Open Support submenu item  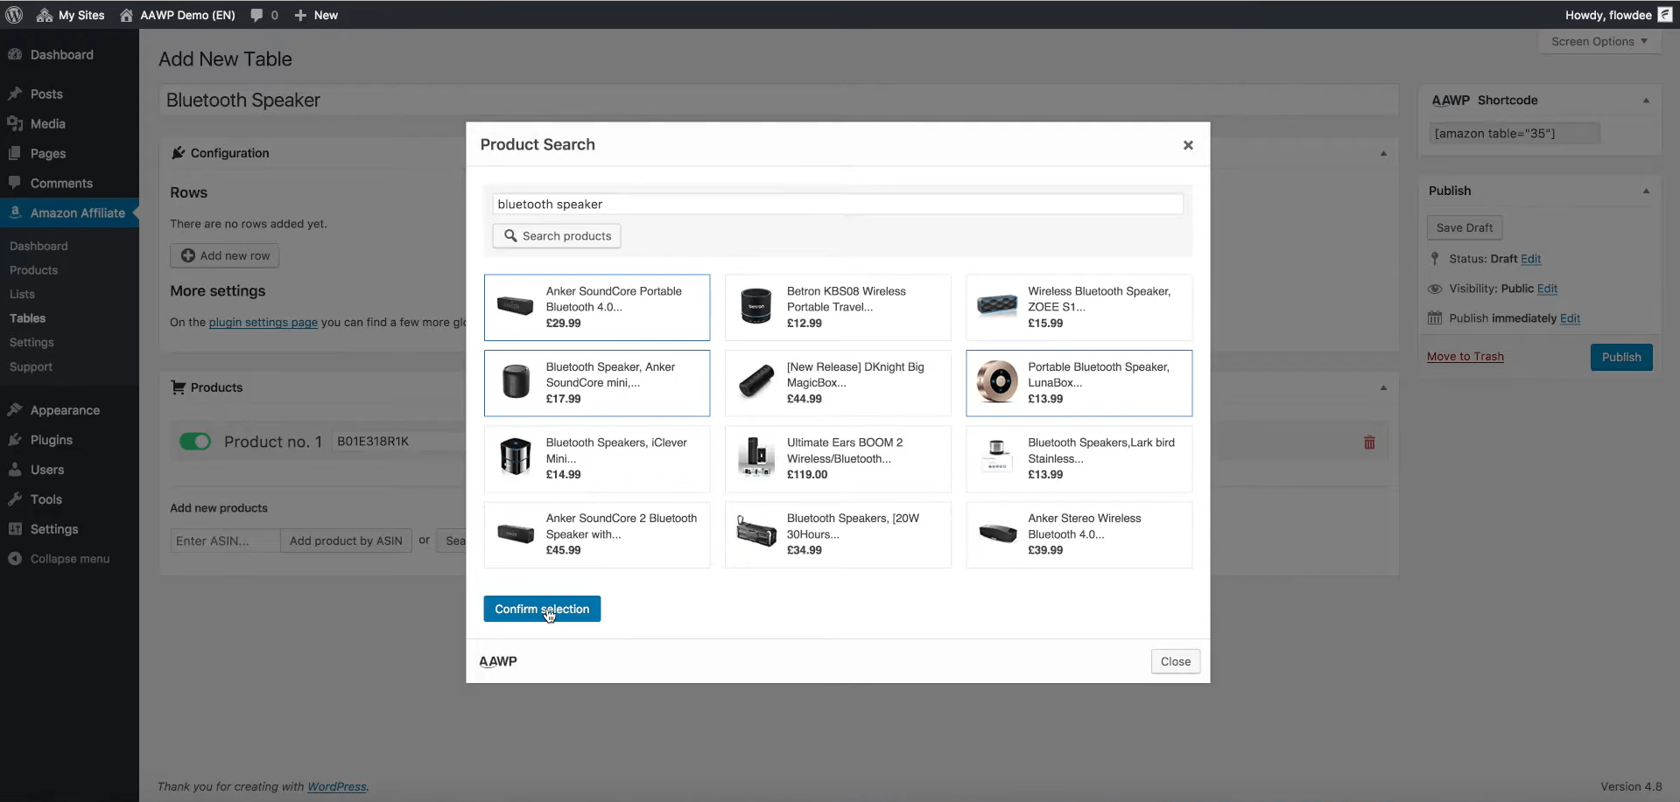(x=31, y=366)
